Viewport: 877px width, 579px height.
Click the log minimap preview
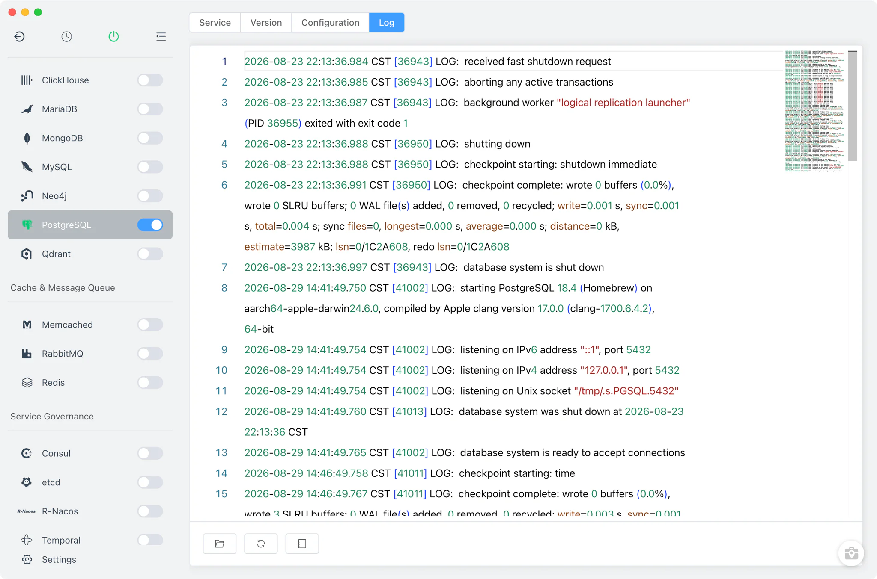(x=814, y=111)
